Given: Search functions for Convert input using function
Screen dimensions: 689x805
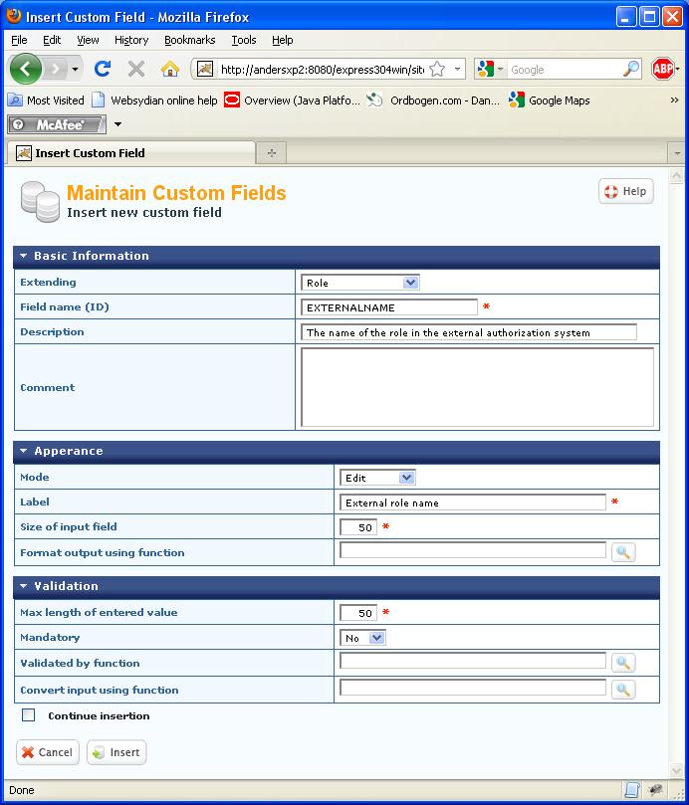Looking at the screenshot, I should click(x=623, y=689).
